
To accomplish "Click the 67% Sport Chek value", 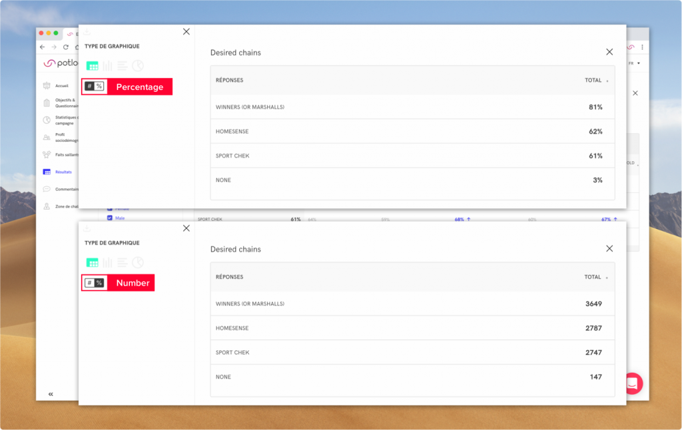I will pyautogui.click(x=606, y=220).
